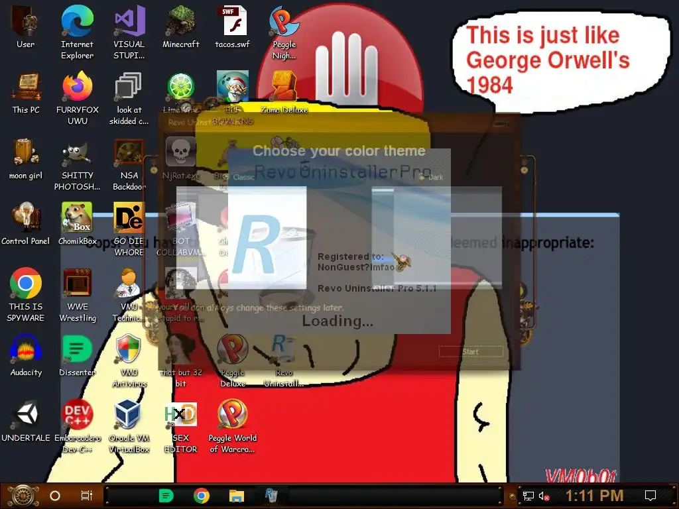Launch the HxD hex editor desktop icon
Viewport: 679px width, 509px height.
pos(180,427)
